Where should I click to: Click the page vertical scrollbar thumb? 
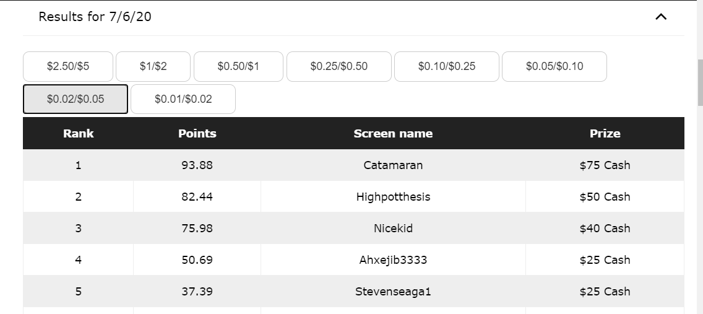[700, 84]
